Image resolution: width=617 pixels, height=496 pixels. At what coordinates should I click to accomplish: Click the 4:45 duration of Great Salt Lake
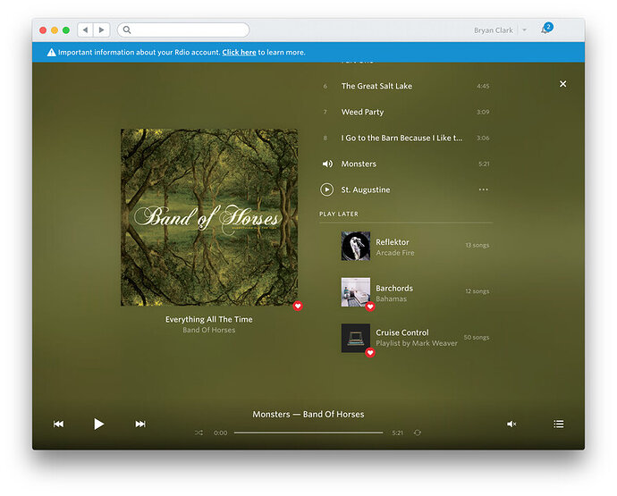[x=483, y=86]
